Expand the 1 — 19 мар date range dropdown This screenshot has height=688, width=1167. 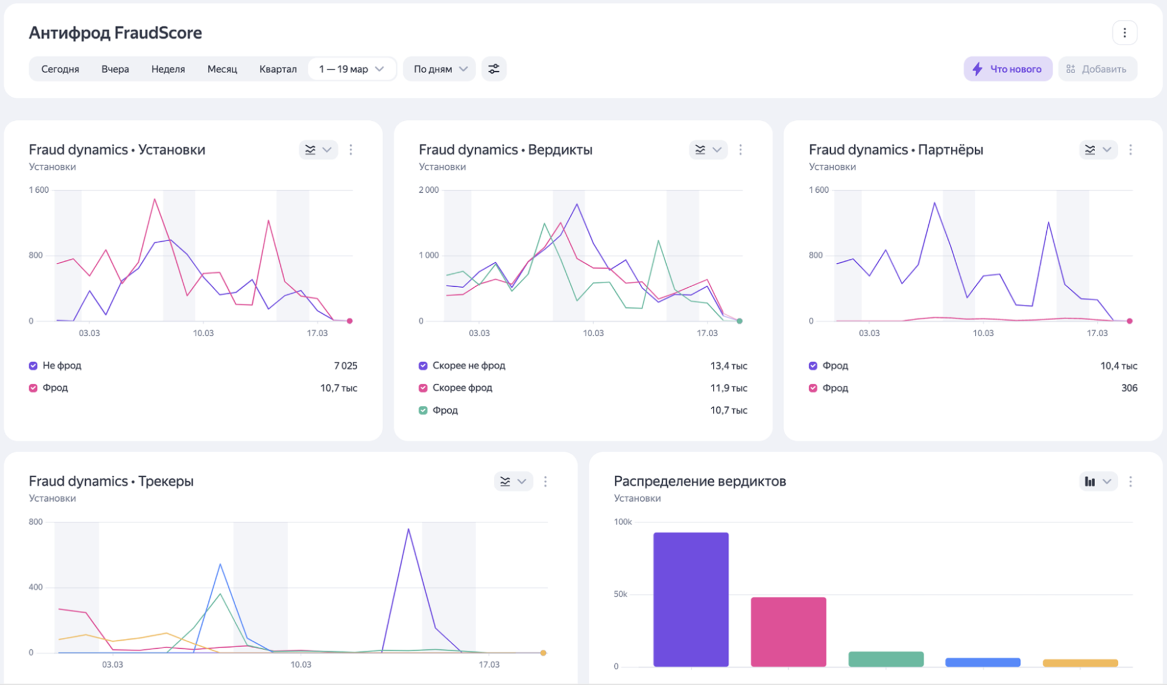click(x=351, y=69)
